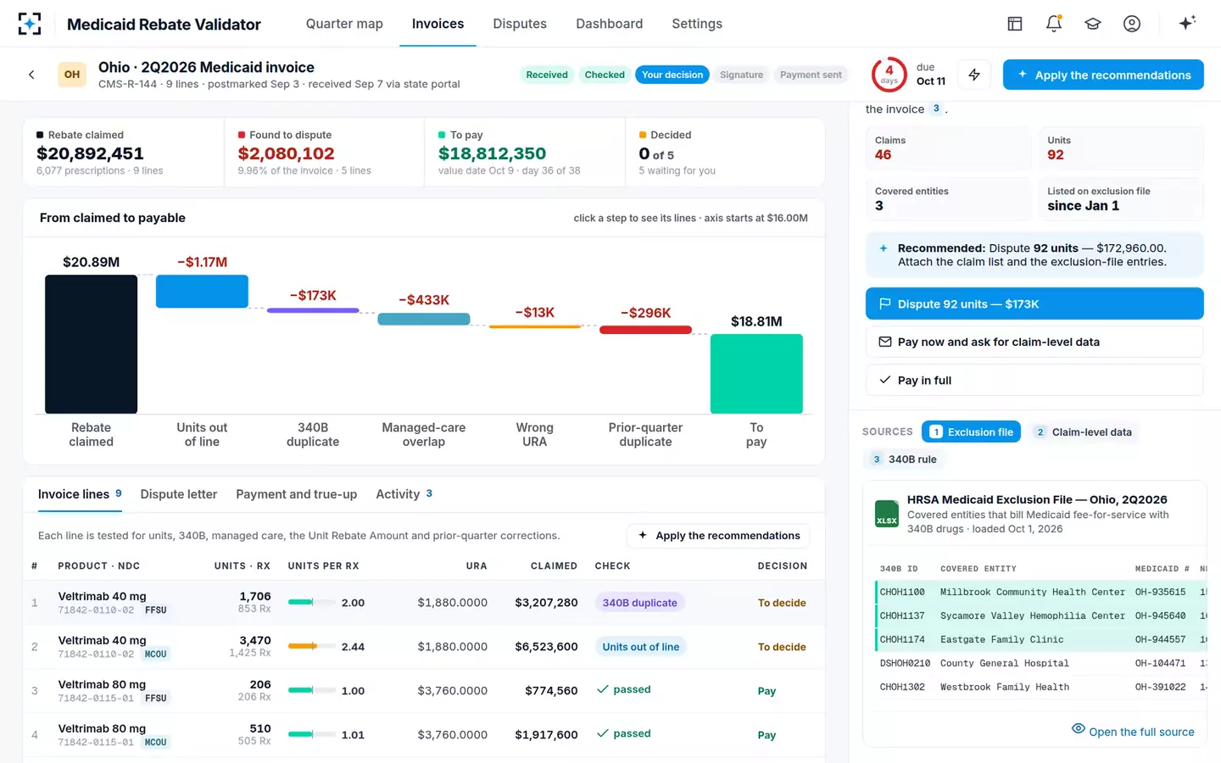The image size is (1221, 763).
Task: Select the 340B rule source chip
Action: pyautogui.click(x=905, y=459)
